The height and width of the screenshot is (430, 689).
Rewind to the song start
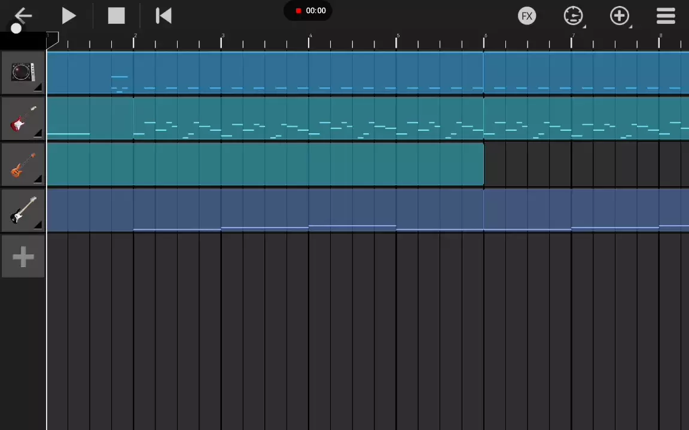pos(163,16)
